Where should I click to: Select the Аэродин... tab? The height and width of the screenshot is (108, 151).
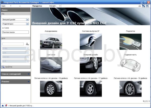(53, 6)
